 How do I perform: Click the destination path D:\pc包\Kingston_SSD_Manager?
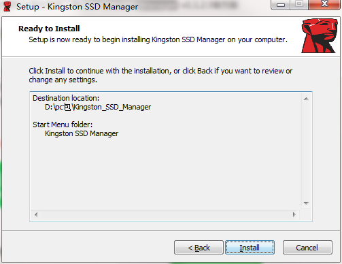coord(98,107)
